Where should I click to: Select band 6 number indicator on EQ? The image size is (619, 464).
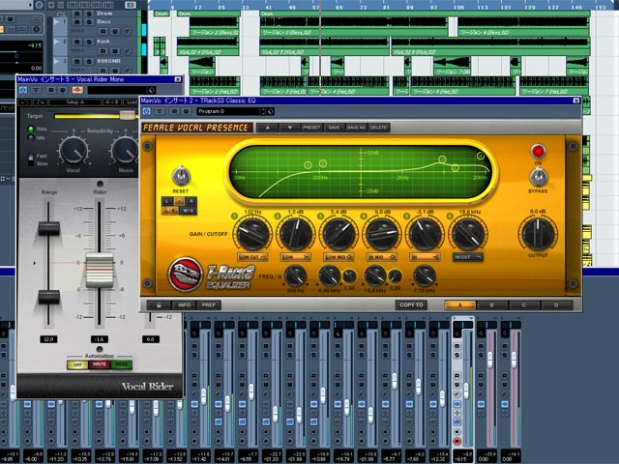coord(450,216)
